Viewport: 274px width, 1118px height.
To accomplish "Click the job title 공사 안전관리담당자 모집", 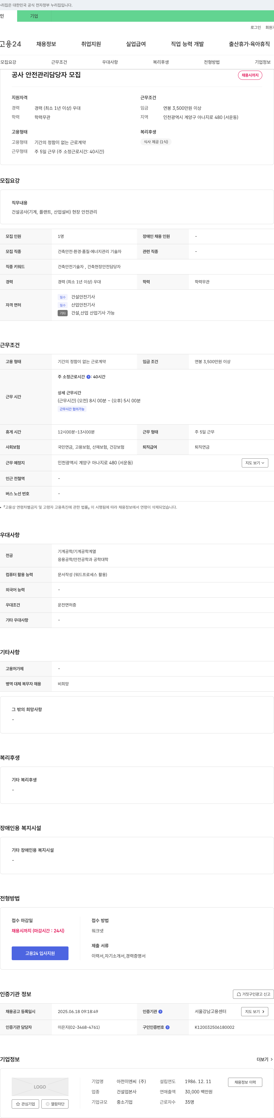I will pyautogui.click(x=46, y=75).
